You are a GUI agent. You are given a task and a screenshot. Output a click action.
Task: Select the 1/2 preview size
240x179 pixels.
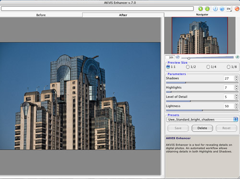[x=191, y=67]
